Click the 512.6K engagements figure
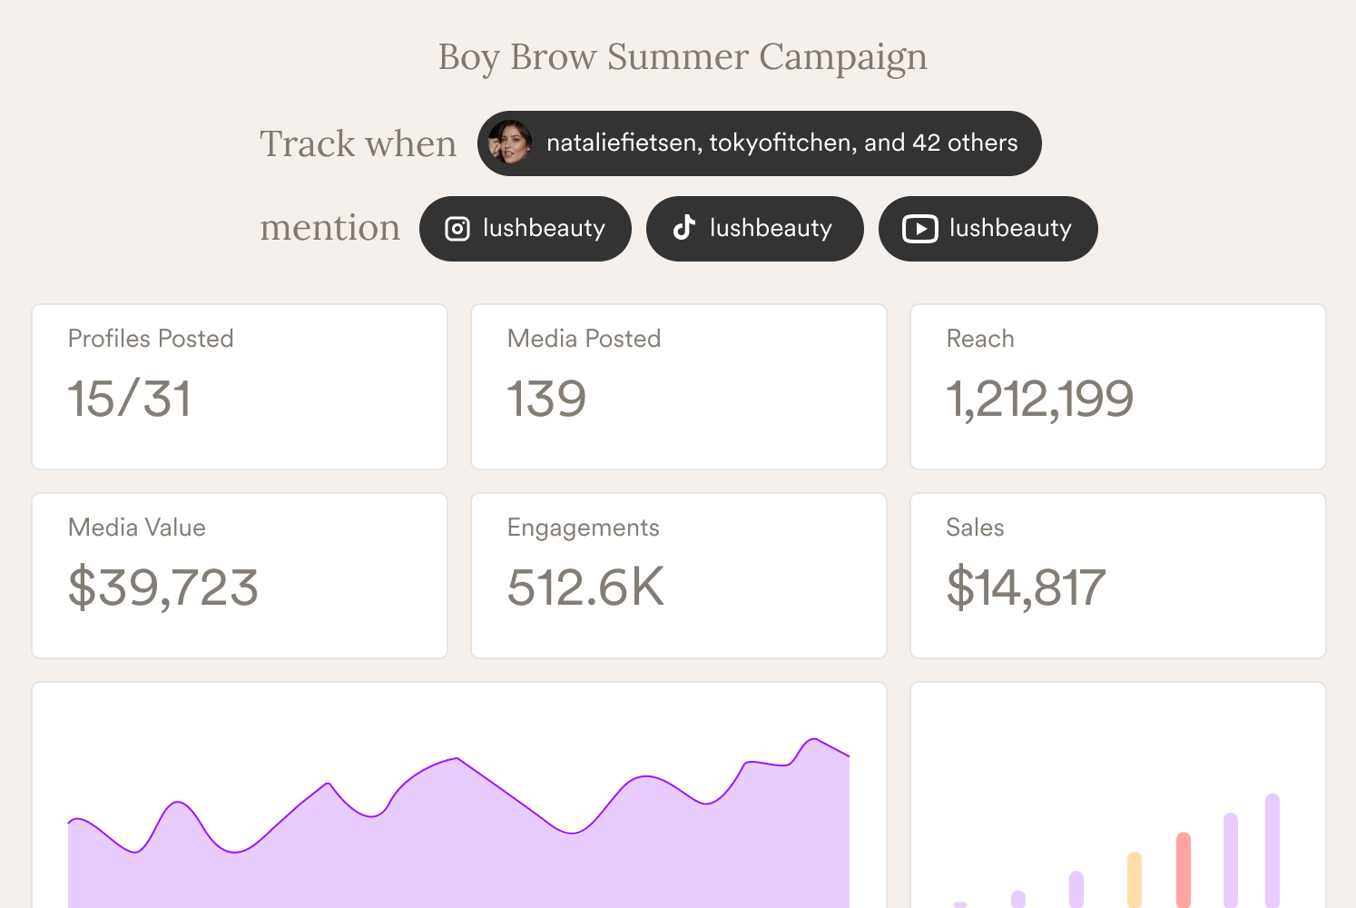The width and height of the screenshot is (1356, 908). (x=585, y=587)
